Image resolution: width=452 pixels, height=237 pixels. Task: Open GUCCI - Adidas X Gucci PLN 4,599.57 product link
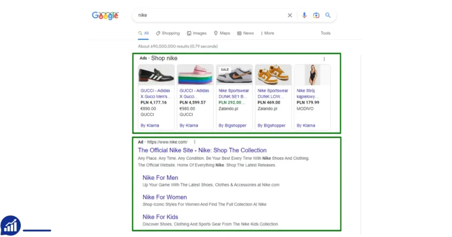194,93
